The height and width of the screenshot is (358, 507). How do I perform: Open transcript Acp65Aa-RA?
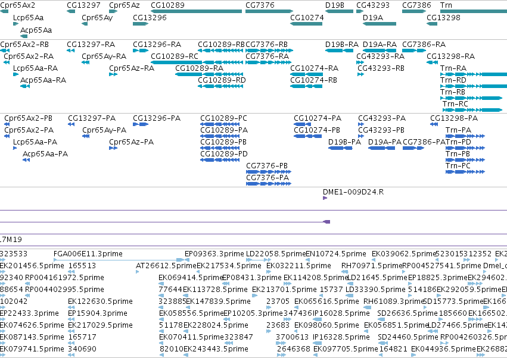[x=43, y=80]
